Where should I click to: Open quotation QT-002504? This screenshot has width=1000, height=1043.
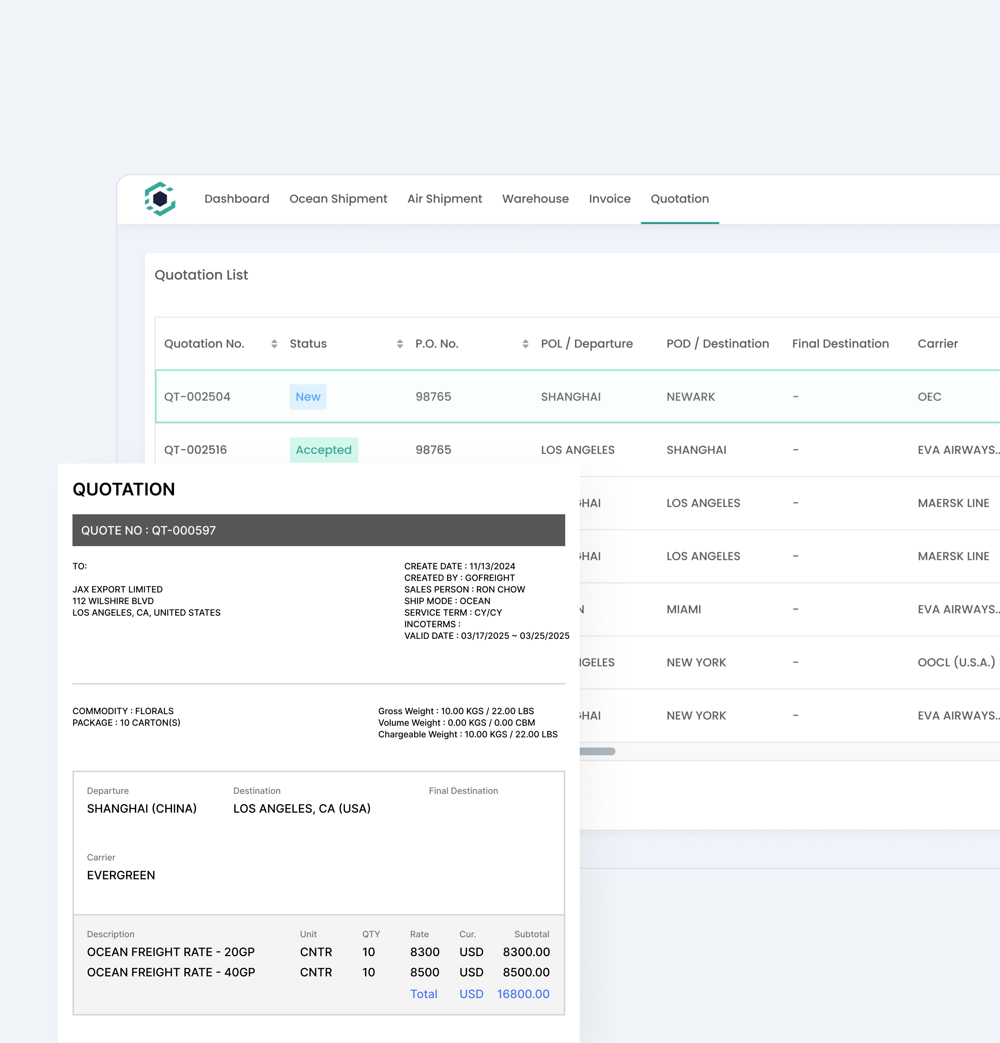point(197,397)
